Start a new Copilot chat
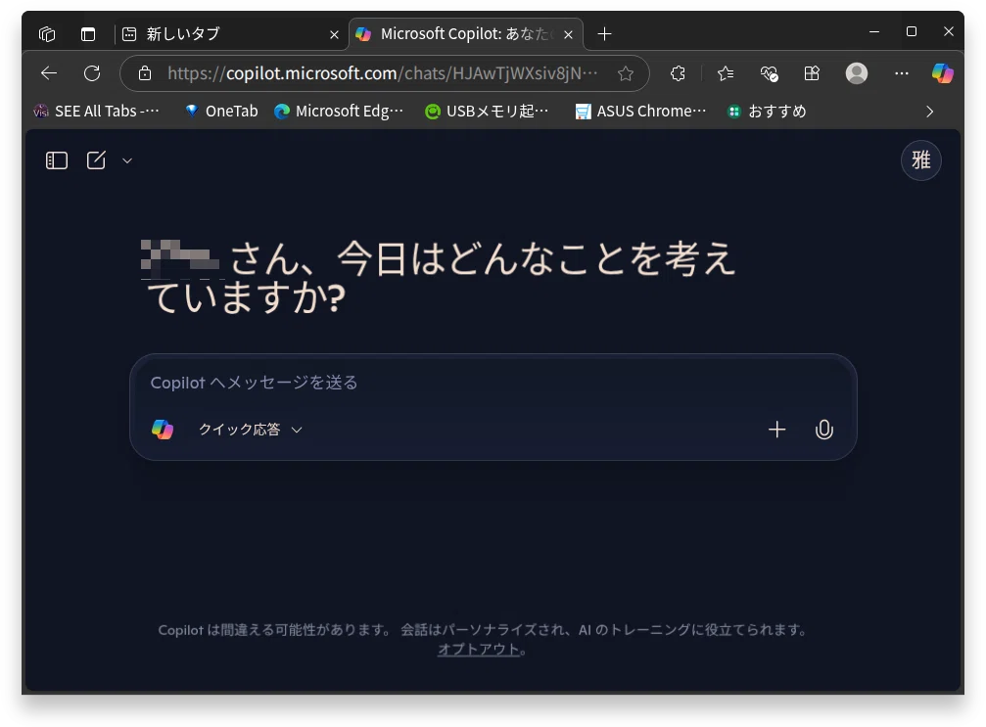Viewport: 986px width, 727px height. coord(96,160)
